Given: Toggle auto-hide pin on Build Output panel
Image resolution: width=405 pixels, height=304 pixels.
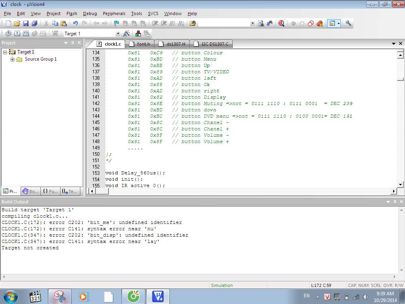Looking at the screenshot, I should 395,202.
